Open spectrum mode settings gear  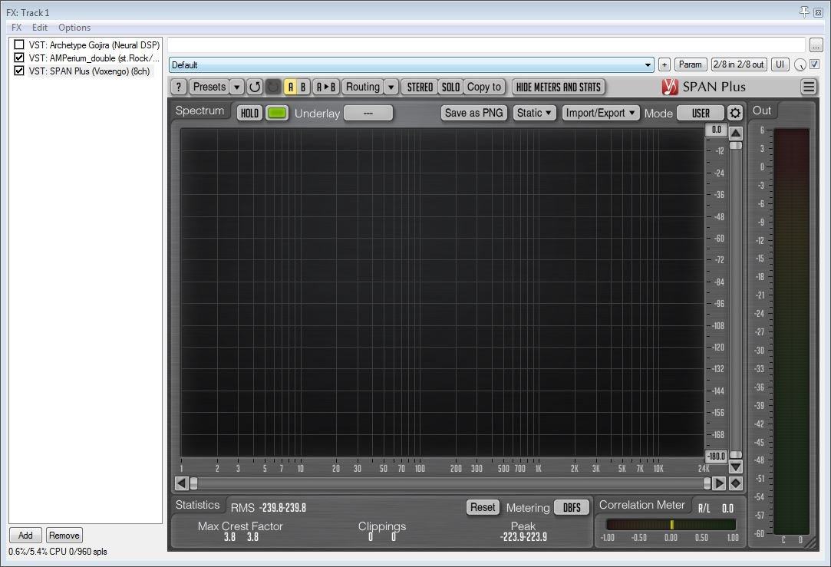click(734, 113)
